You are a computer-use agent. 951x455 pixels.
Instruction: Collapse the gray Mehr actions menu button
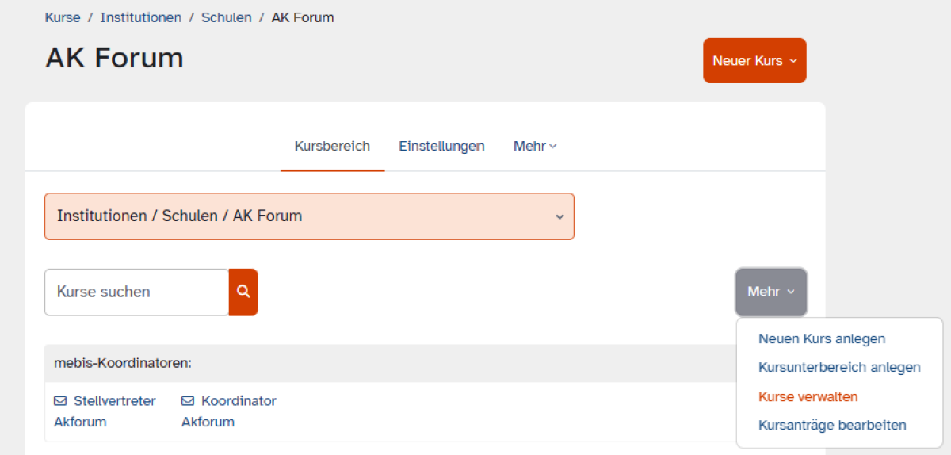771,292
